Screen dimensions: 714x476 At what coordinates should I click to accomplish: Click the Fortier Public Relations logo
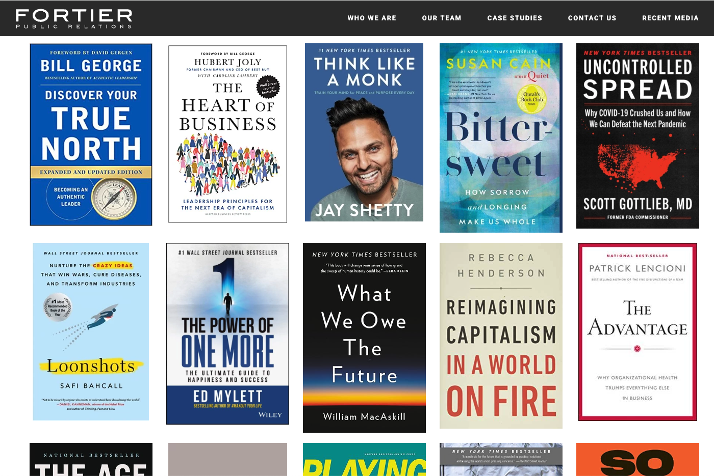click(74, 18)
